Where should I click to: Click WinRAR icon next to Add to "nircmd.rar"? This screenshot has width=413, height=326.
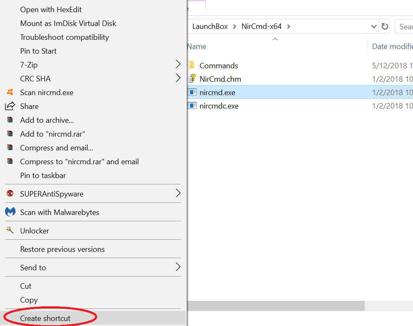tap(10, 134)
